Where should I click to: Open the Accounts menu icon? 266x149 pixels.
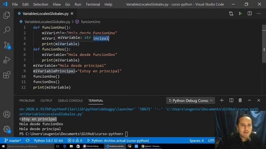click(x=7, y=114)
